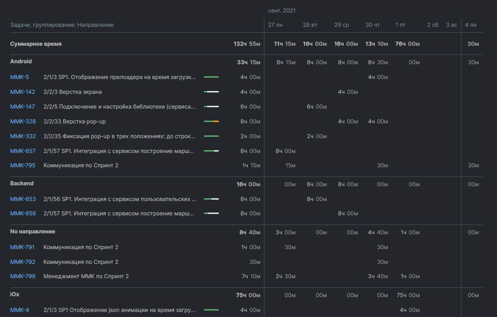Open issue MMK-328
Screen dimensions: 497x317
[22, 122]
